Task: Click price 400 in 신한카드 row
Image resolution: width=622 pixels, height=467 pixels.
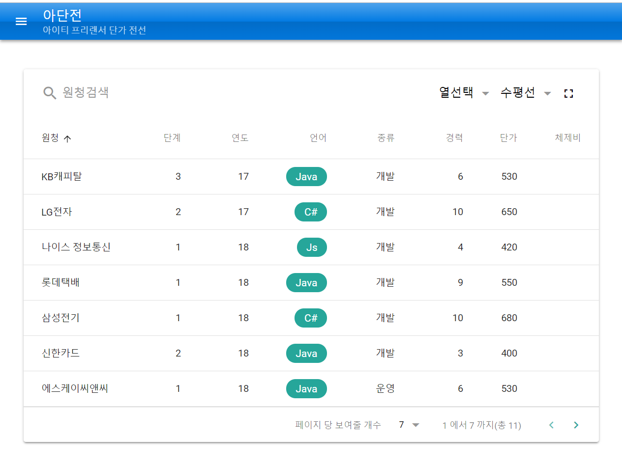Action: pos(509,354)
